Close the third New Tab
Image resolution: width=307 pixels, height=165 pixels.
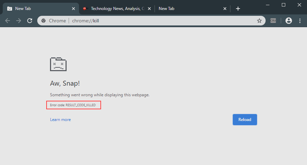click(x=225, y=9)
